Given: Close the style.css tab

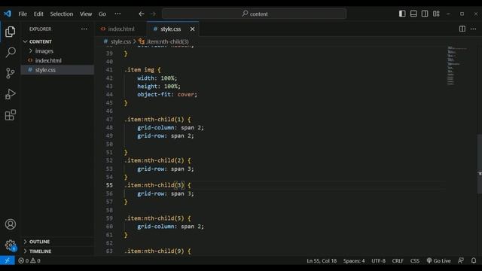Looking at the screenshot, I should (193, 29).
